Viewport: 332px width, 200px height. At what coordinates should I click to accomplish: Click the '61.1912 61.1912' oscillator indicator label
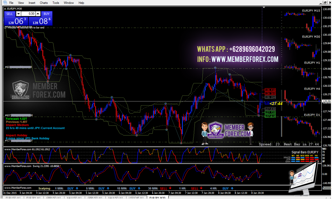[x=41, y=149]
